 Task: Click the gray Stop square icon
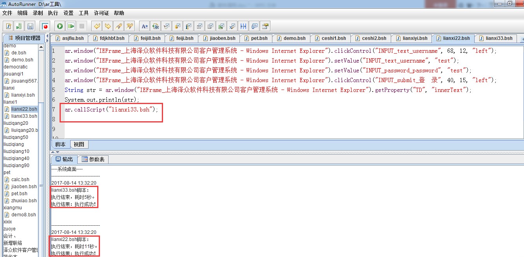(x=82, y=26)
